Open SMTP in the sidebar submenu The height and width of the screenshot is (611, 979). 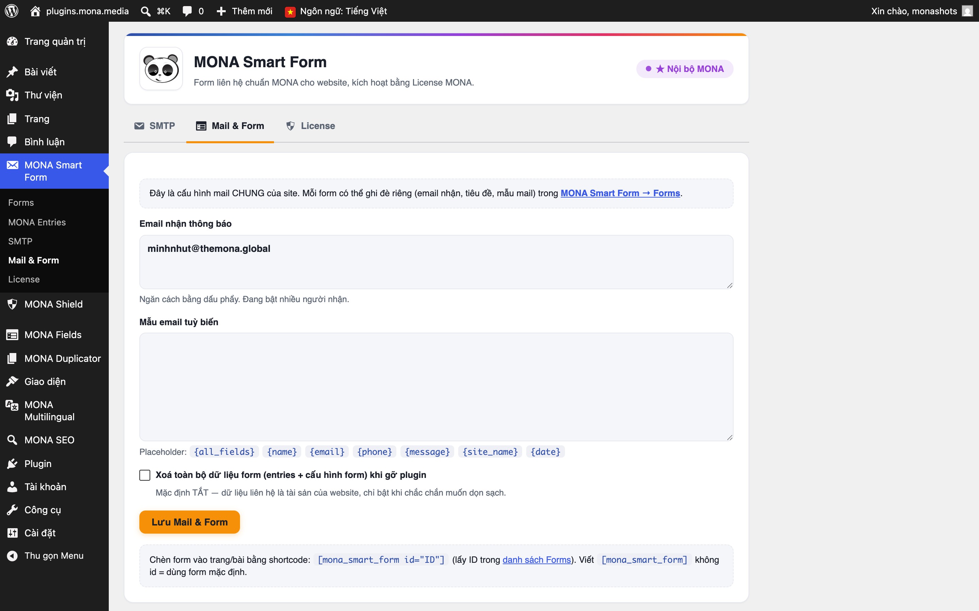(x=20, y=241)
